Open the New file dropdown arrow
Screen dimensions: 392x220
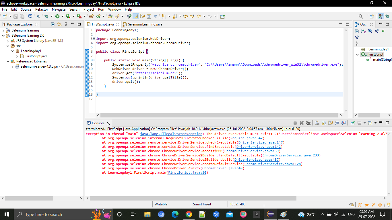(x=10, y=16)
